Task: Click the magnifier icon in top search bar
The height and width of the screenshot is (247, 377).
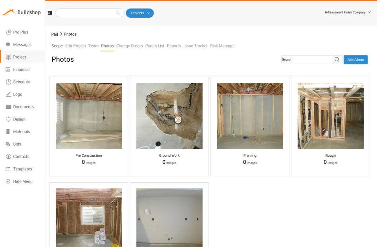Action: pos(118,13)
